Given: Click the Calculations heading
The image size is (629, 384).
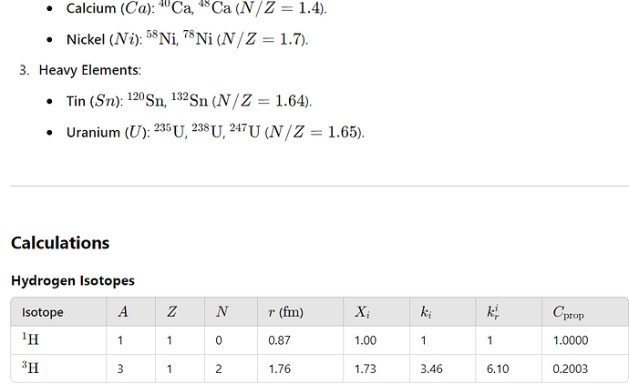Looking at the screenshot, I should [60, 243].
